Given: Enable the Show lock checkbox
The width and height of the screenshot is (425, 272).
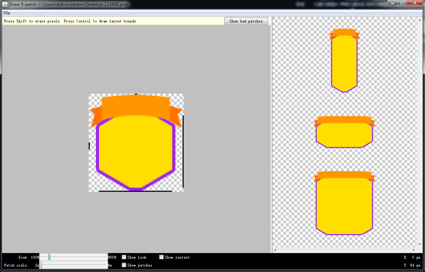Looking at the screenshot, I should 124,257.
